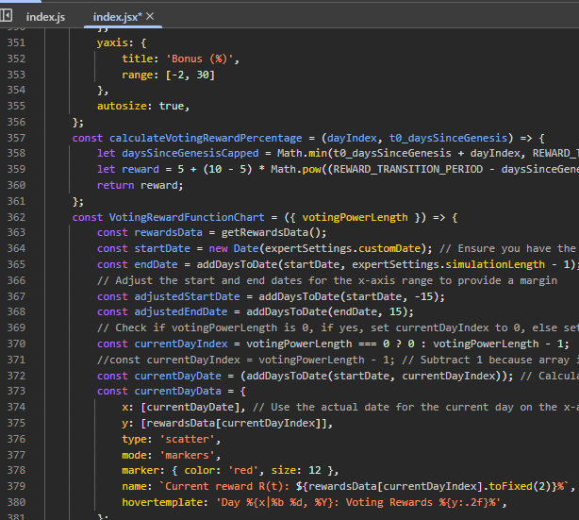This screenshot has width=579, height=520.
Task: Click the 'Bonus (%)' title string
Action: point(204,59)
